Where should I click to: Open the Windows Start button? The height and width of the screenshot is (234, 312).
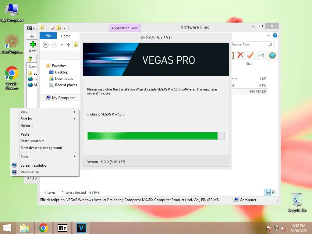(x=7, y=228)
